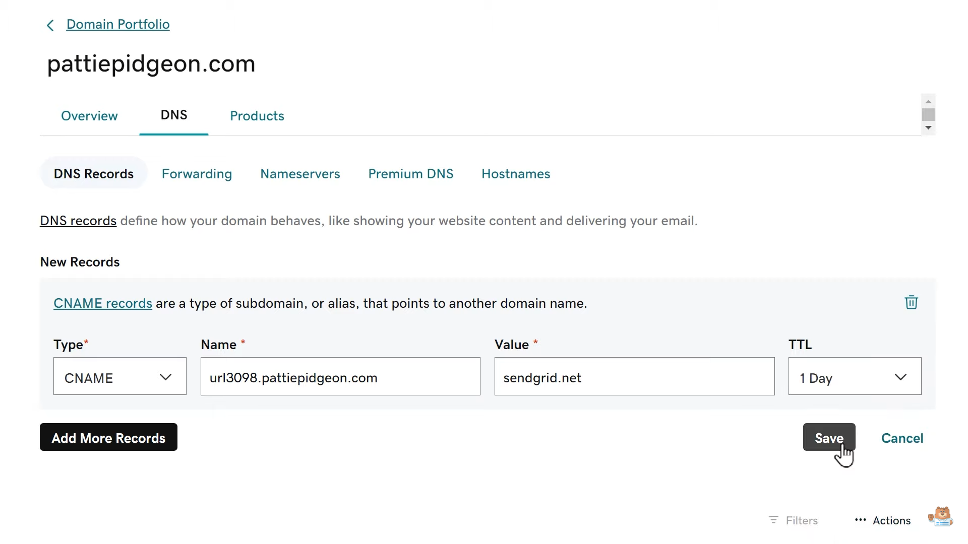The width and height of the screenshot is (968, 544).
Task: Save the new CNAME record
Action: [x=828, y=437]
